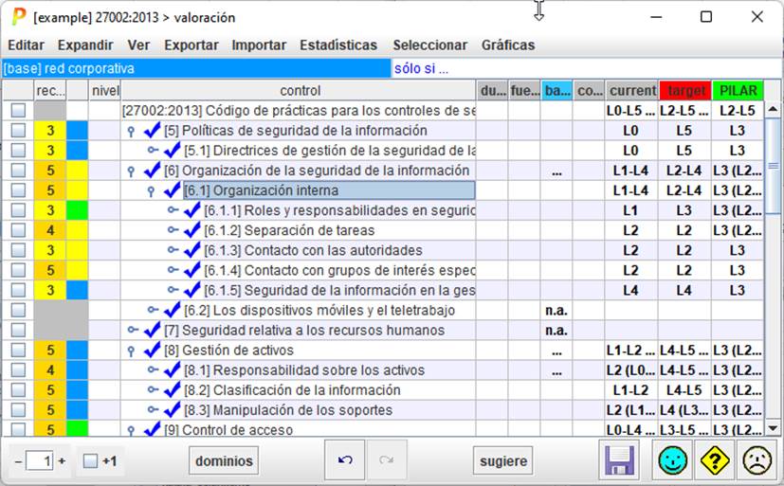Click the blue smiley face icon
Image resolution: width=784 pixels, height=486 pixels.
click(672, 460)
